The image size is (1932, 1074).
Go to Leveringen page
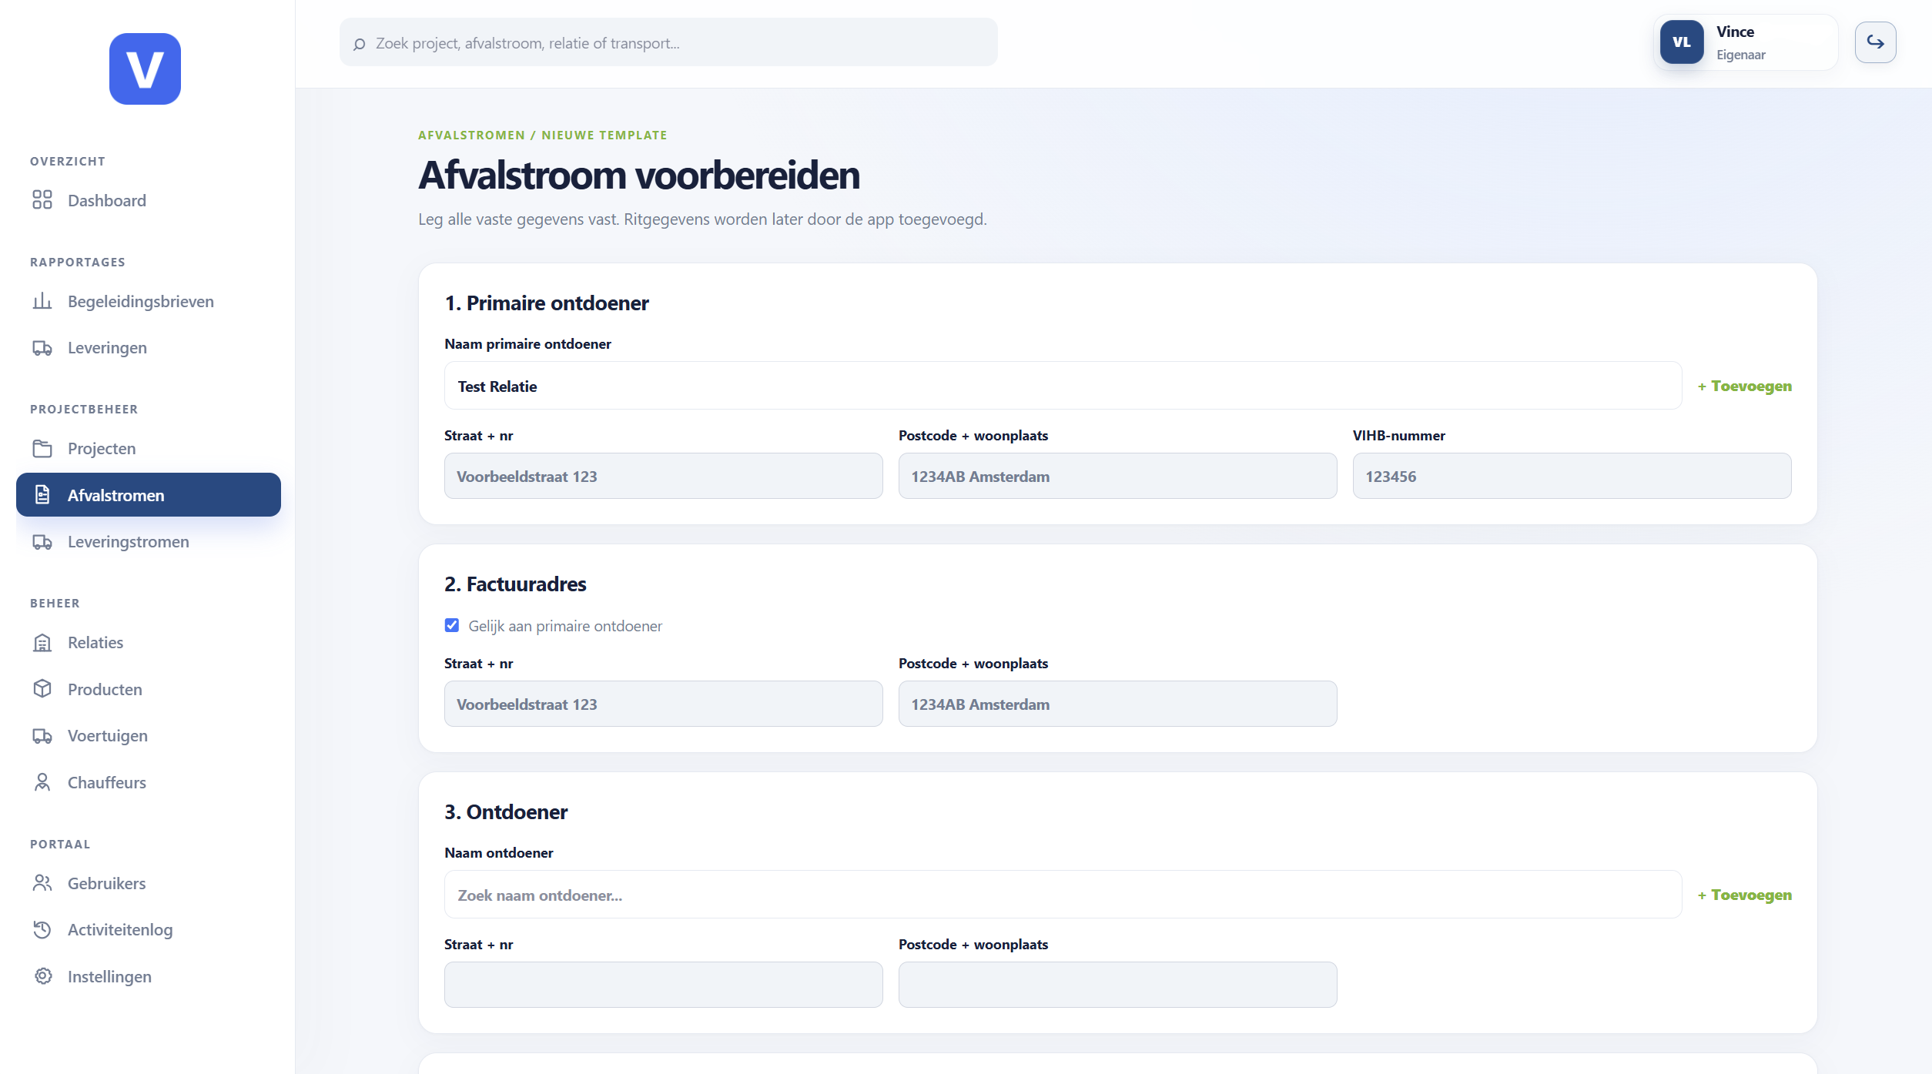coord(149,348)
